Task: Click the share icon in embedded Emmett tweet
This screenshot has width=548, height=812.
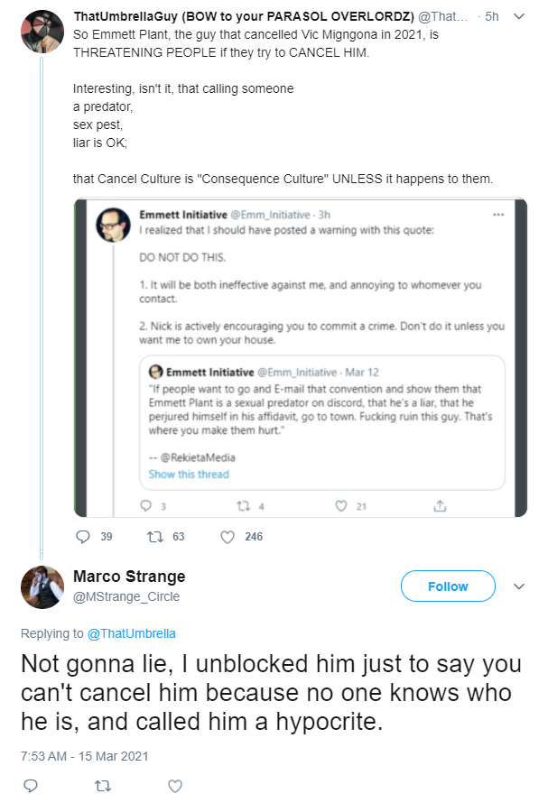Action: (440, 505)
